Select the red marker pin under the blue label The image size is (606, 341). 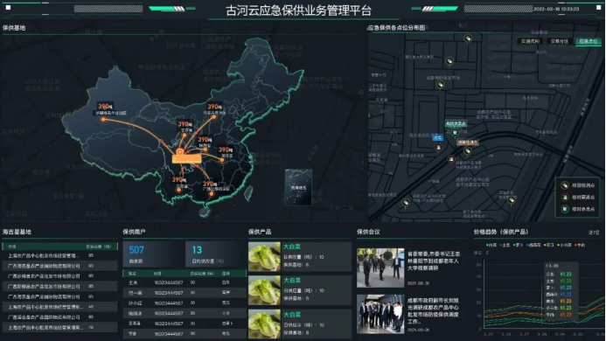tap(438, 148)
